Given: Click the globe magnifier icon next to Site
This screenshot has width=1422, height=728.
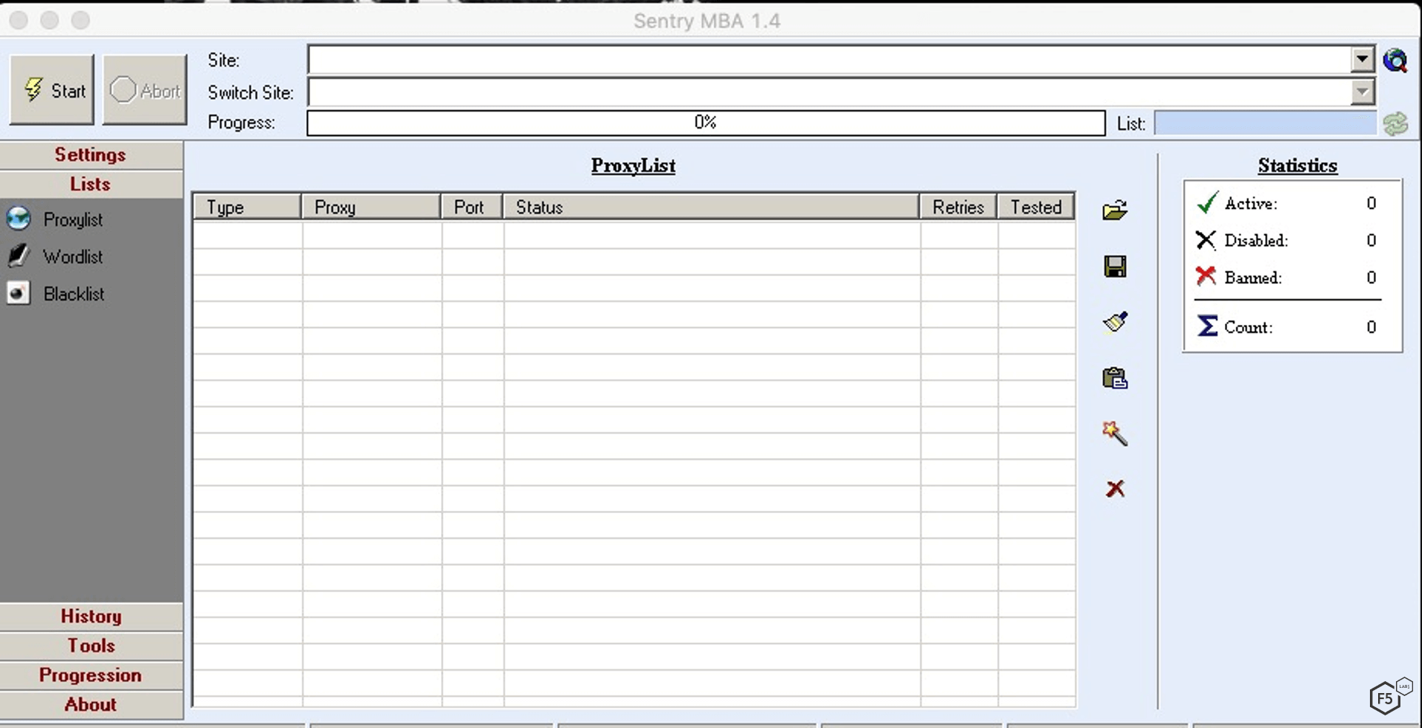Looking at the screenshot, I should 1395,60.
